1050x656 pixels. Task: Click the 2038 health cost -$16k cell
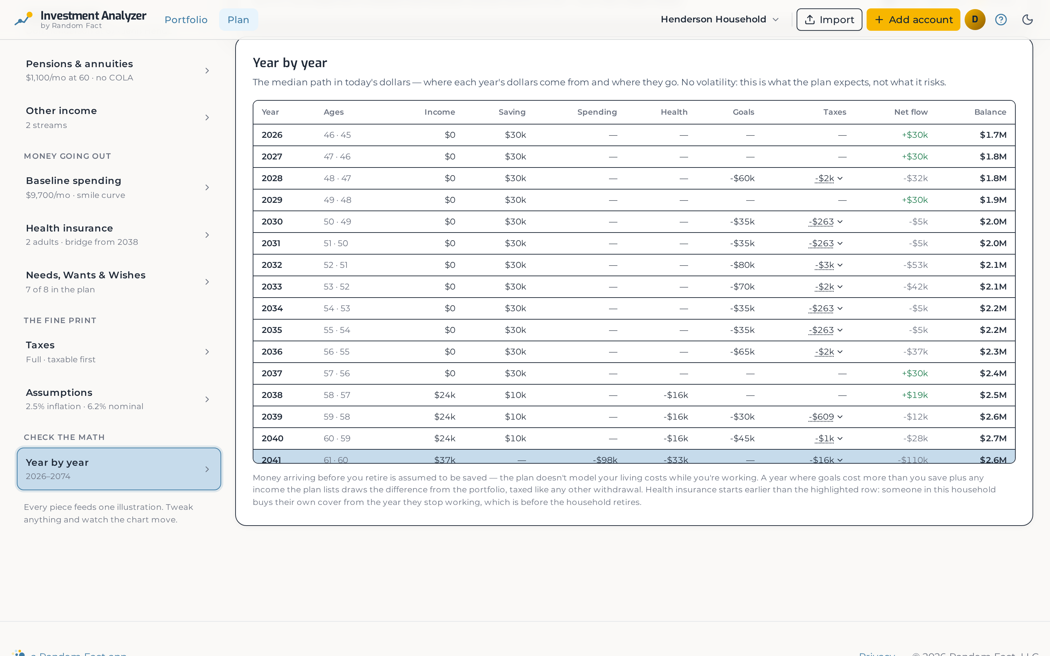676,395
